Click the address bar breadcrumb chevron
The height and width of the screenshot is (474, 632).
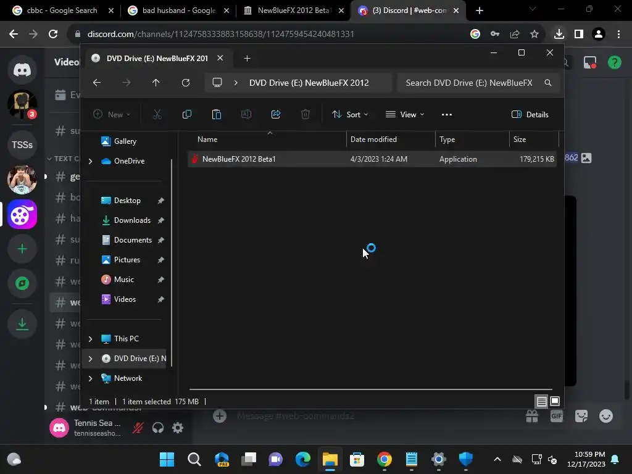pyautogui.click(x=236, y=83)
